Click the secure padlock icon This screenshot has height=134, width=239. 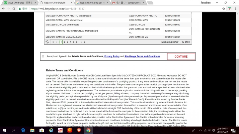coord(20,9)
